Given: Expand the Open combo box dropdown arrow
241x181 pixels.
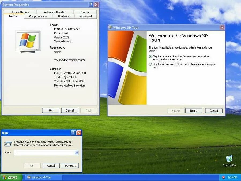Looking at the screenshot, I should [x=77, y=153].
